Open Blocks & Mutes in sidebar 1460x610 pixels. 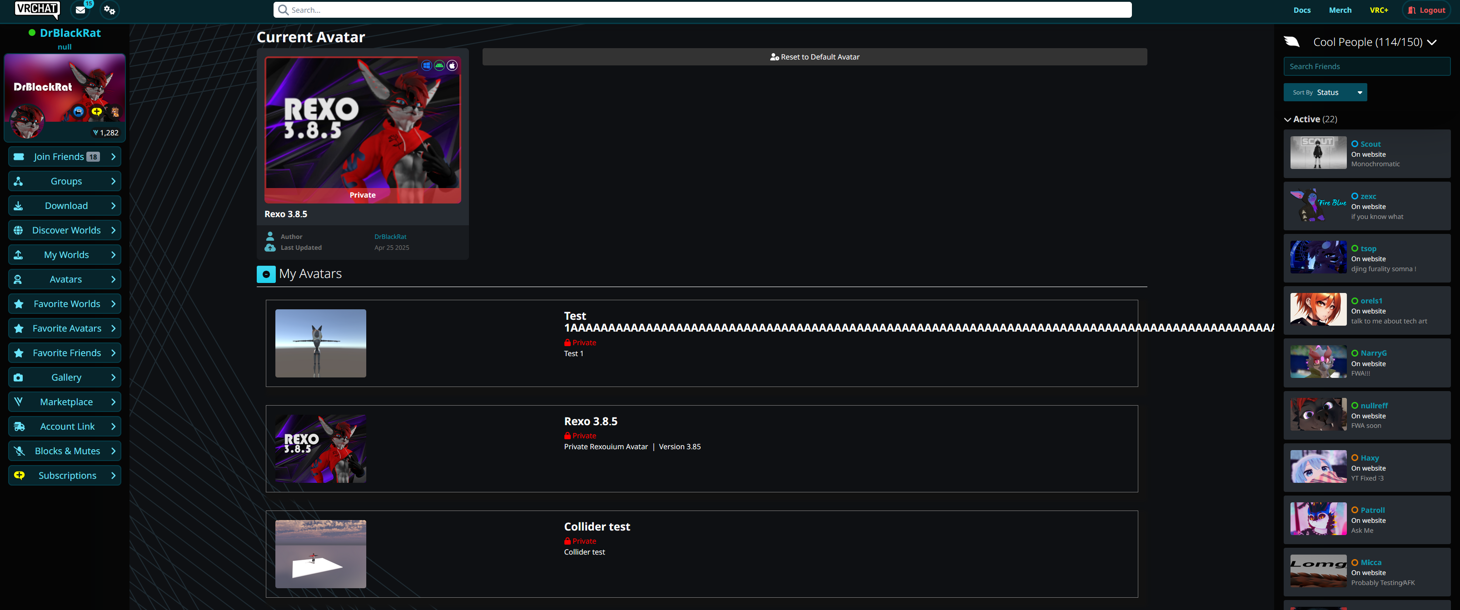coord(65,451)
